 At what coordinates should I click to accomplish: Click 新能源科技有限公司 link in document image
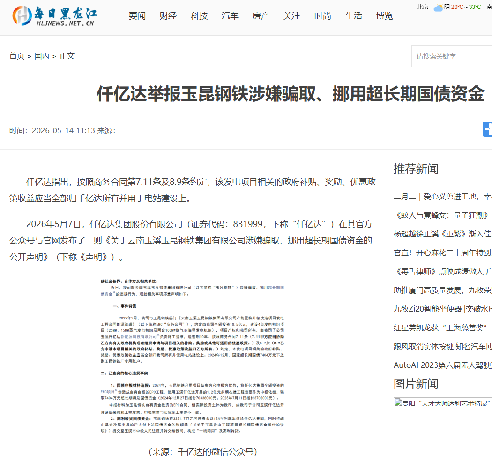tap(138, 337)
